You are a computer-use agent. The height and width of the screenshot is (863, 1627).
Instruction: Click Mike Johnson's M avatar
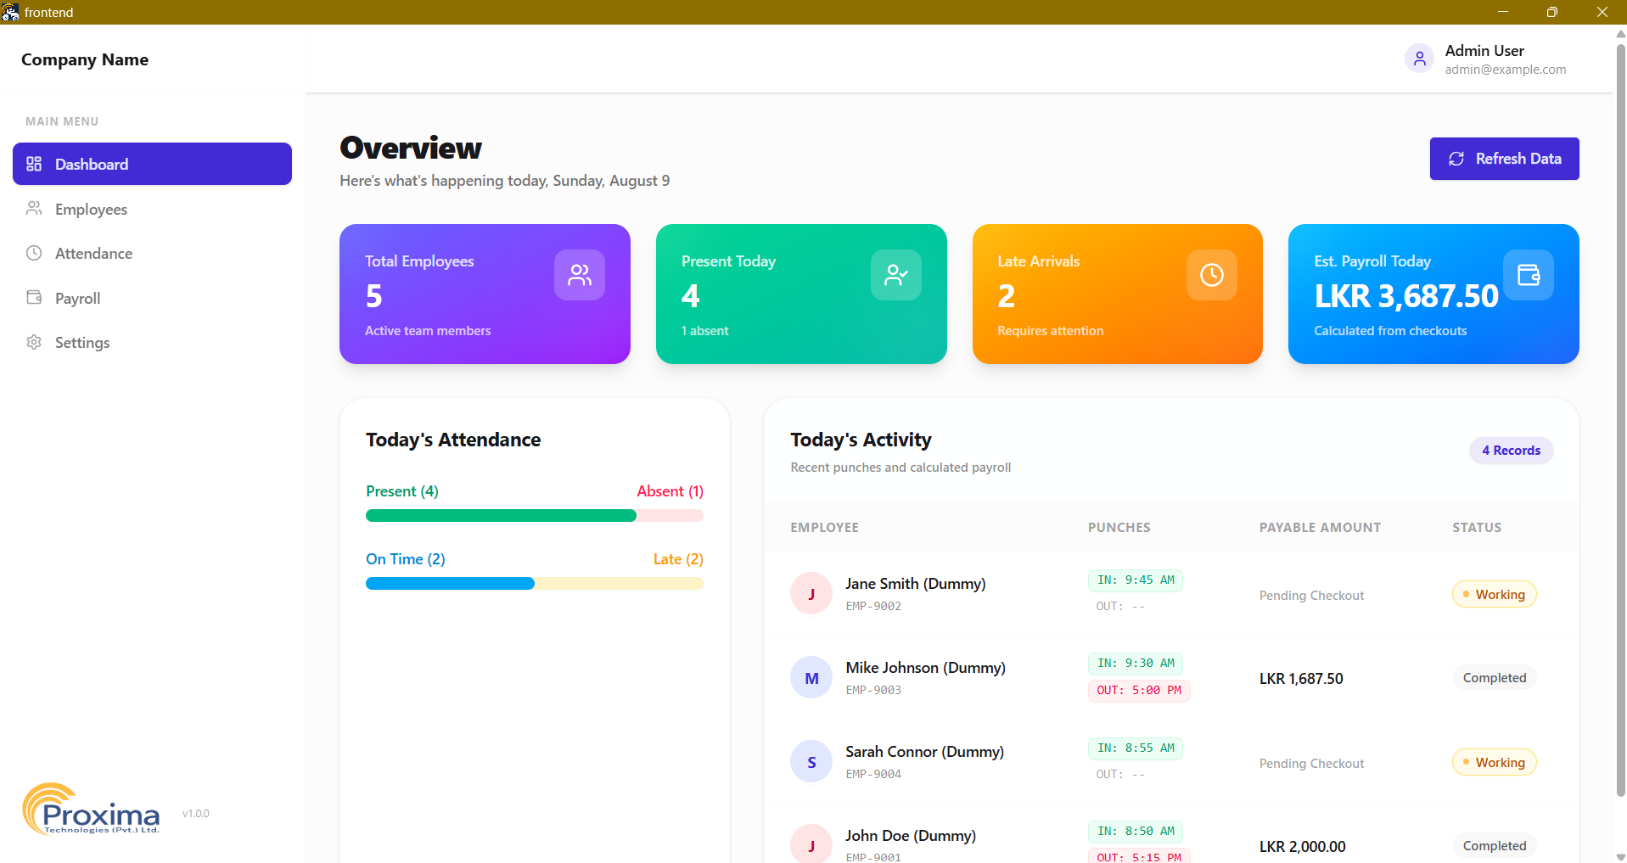tap(811, 677)
